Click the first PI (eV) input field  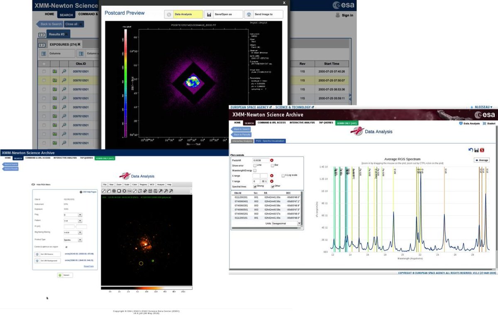click(x=69, y=226)
